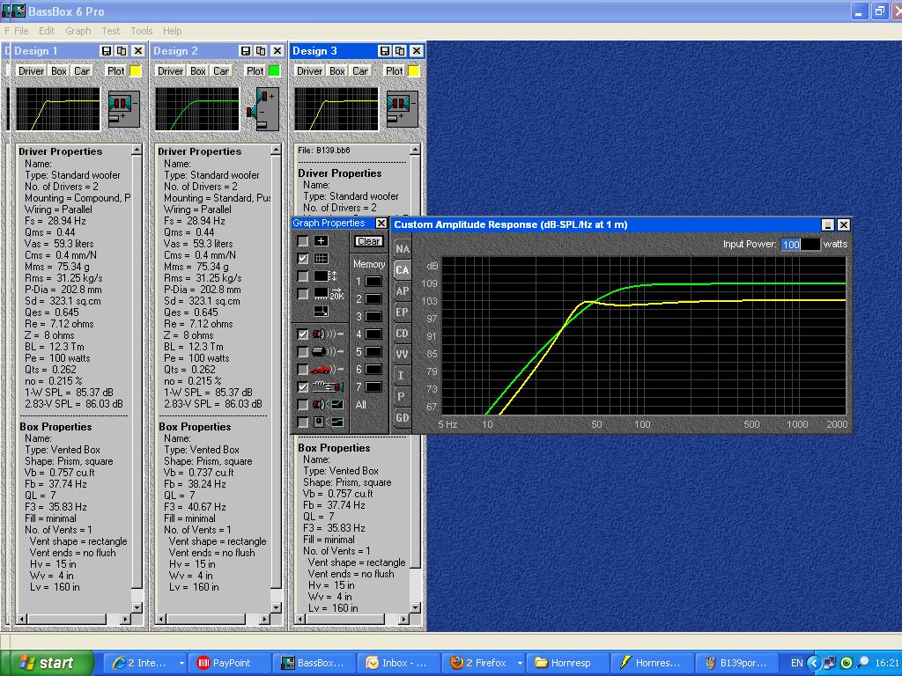Click the yellow plot color swatch in Design 1
Viewport: 902px width, 676px height.
[135, 70]
